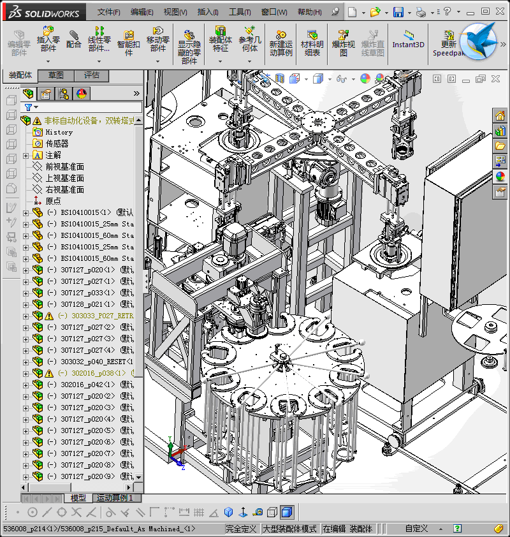Click the New document icon
The height and width of the screenshot is (537, 510).
pos(352,12)
